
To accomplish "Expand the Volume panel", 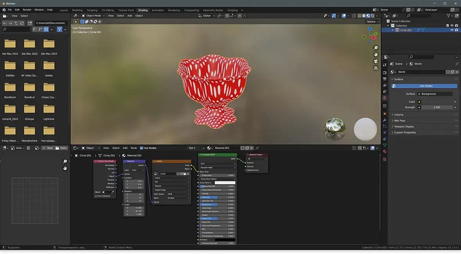I will pyautogui.click(x=398, y=115).
